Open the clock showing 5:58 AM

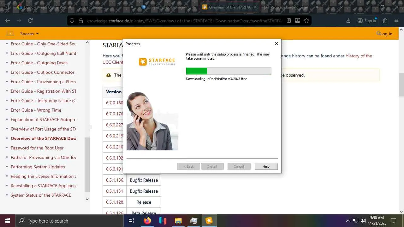tap(377, 221)
